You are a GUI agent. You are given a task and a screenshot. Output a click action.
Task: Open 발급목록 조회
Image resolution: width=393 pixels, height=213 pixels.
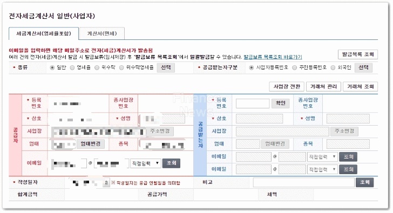(x=358, y=54)
